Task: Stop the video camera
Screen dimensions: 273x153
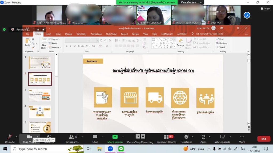Action: coord(29,137)
